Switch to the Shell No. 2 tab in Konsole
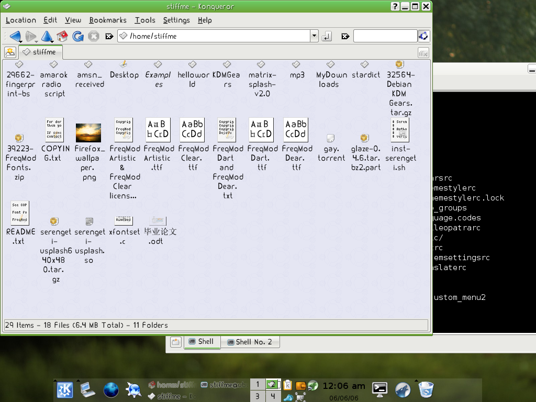This screenshot has height=402, width=536. [250, 342]
